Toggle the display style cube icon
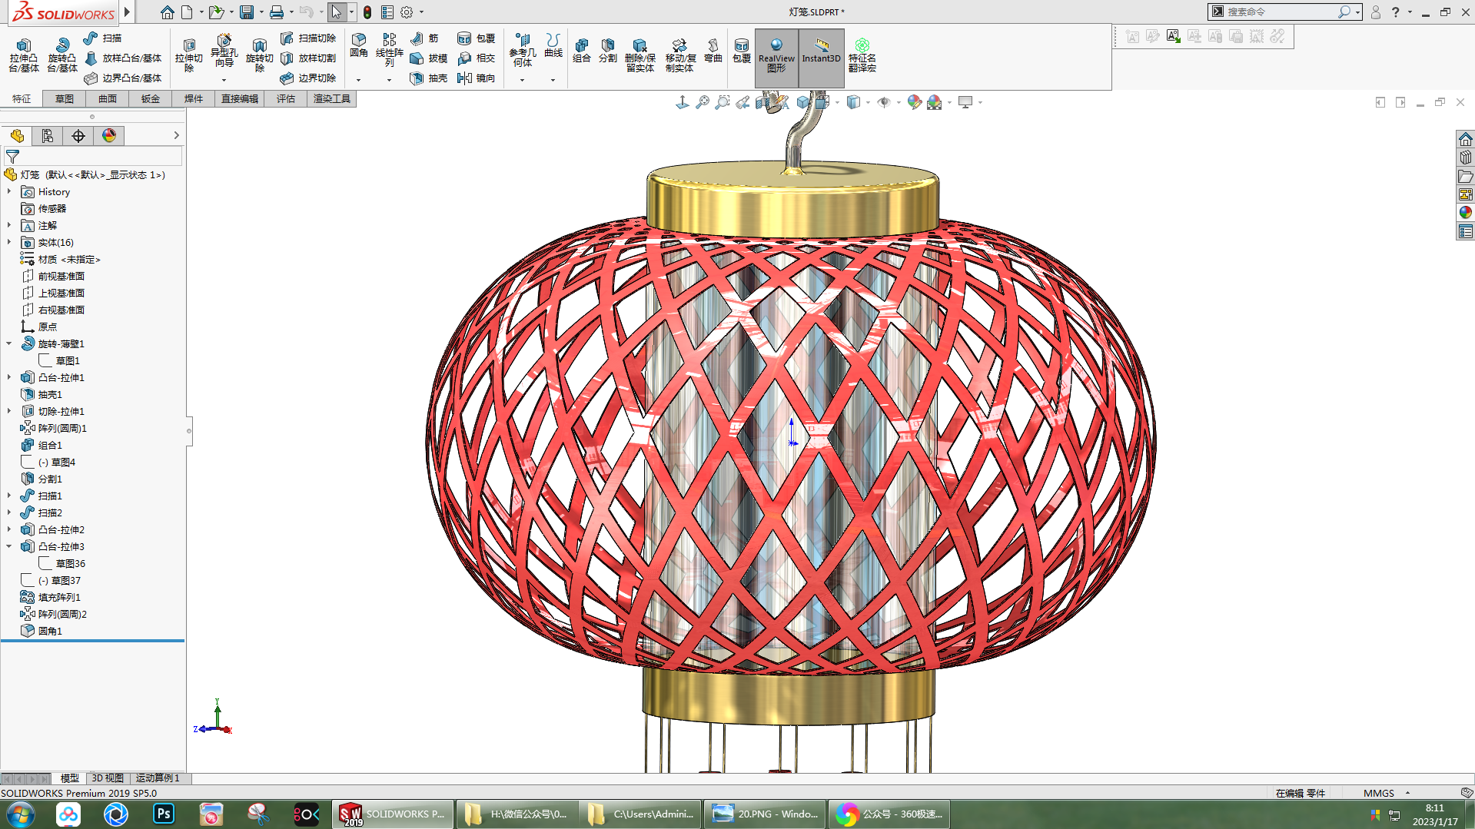This screenshot has width=1475, height=829. [853, 102]
